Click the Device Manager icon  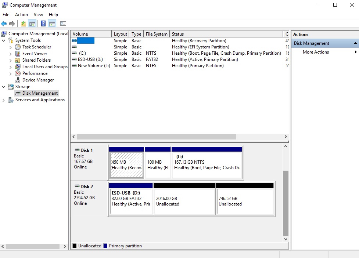(18, 80)
